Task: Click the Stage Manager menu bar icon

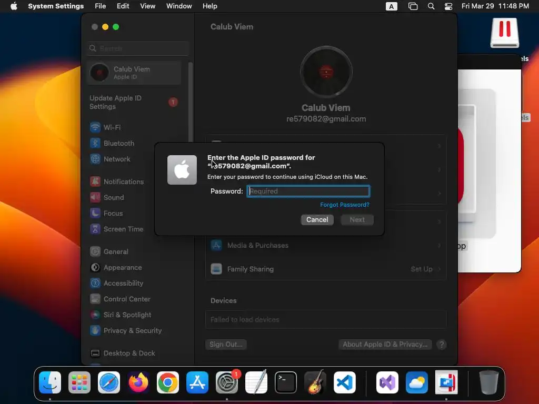Action: click(x=413, y=6)
